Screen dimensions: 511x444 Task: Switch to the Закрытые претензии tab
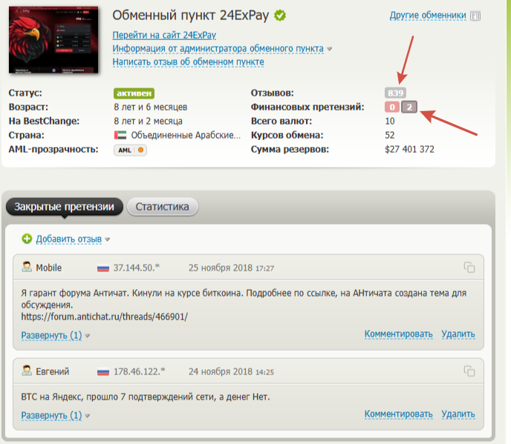pos(64,207)
